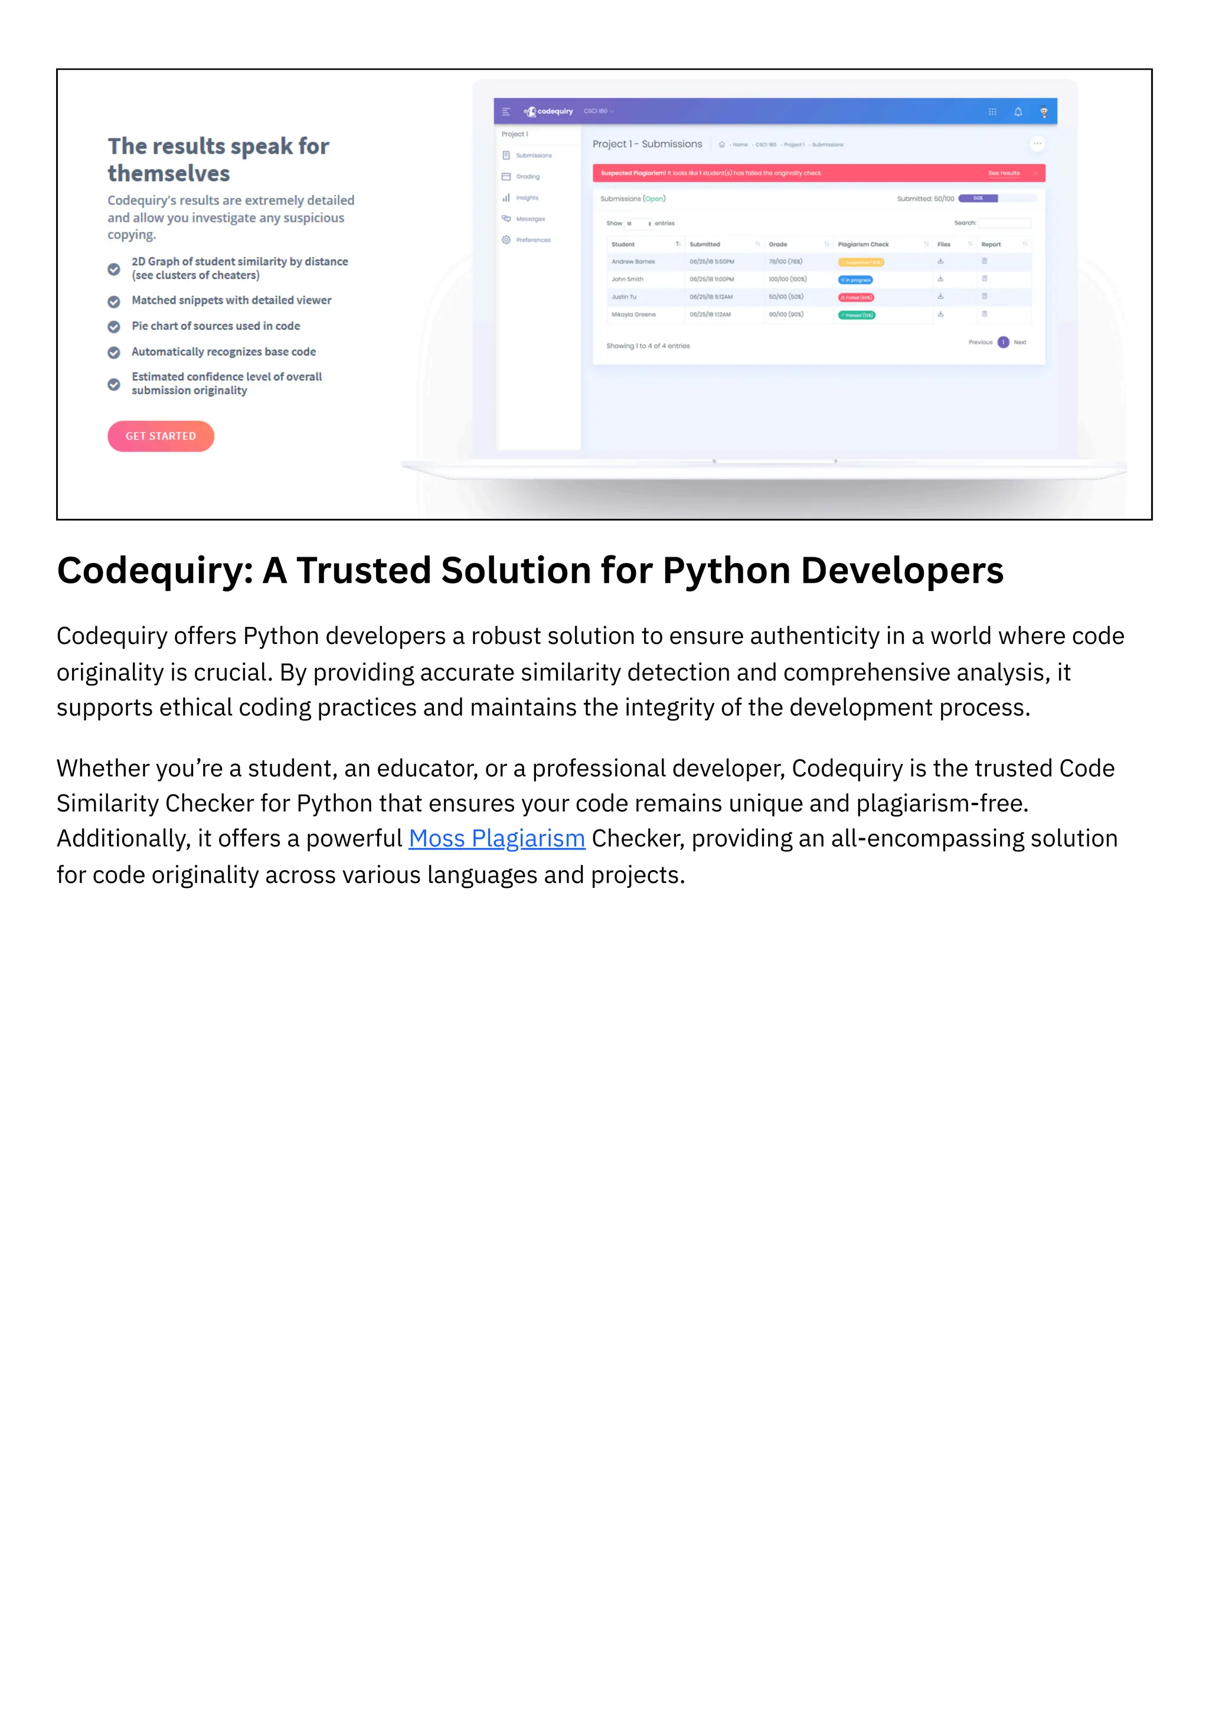Open the Show entries count dropdown

pos(638,223)
